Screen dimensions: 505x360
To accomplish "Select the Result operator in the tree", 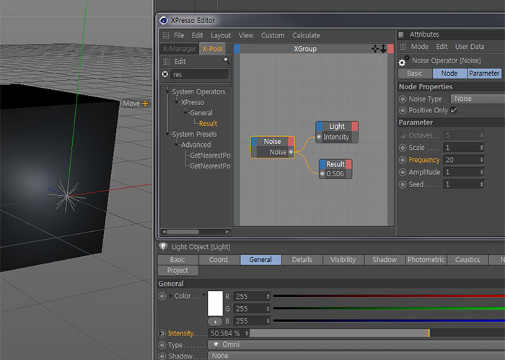I will click(x=208, y=123).
